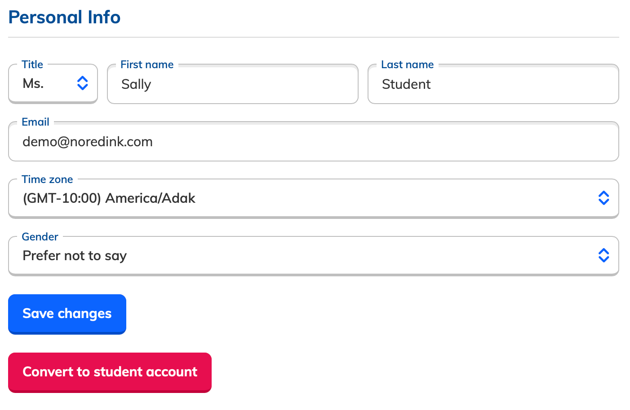Click the Last name label
The width and height of the screenshot is (630, 410).
click(x=408, y=65)
